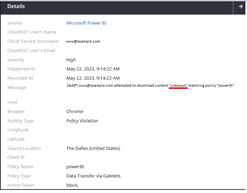Click the Details panel title

point(16,6)
